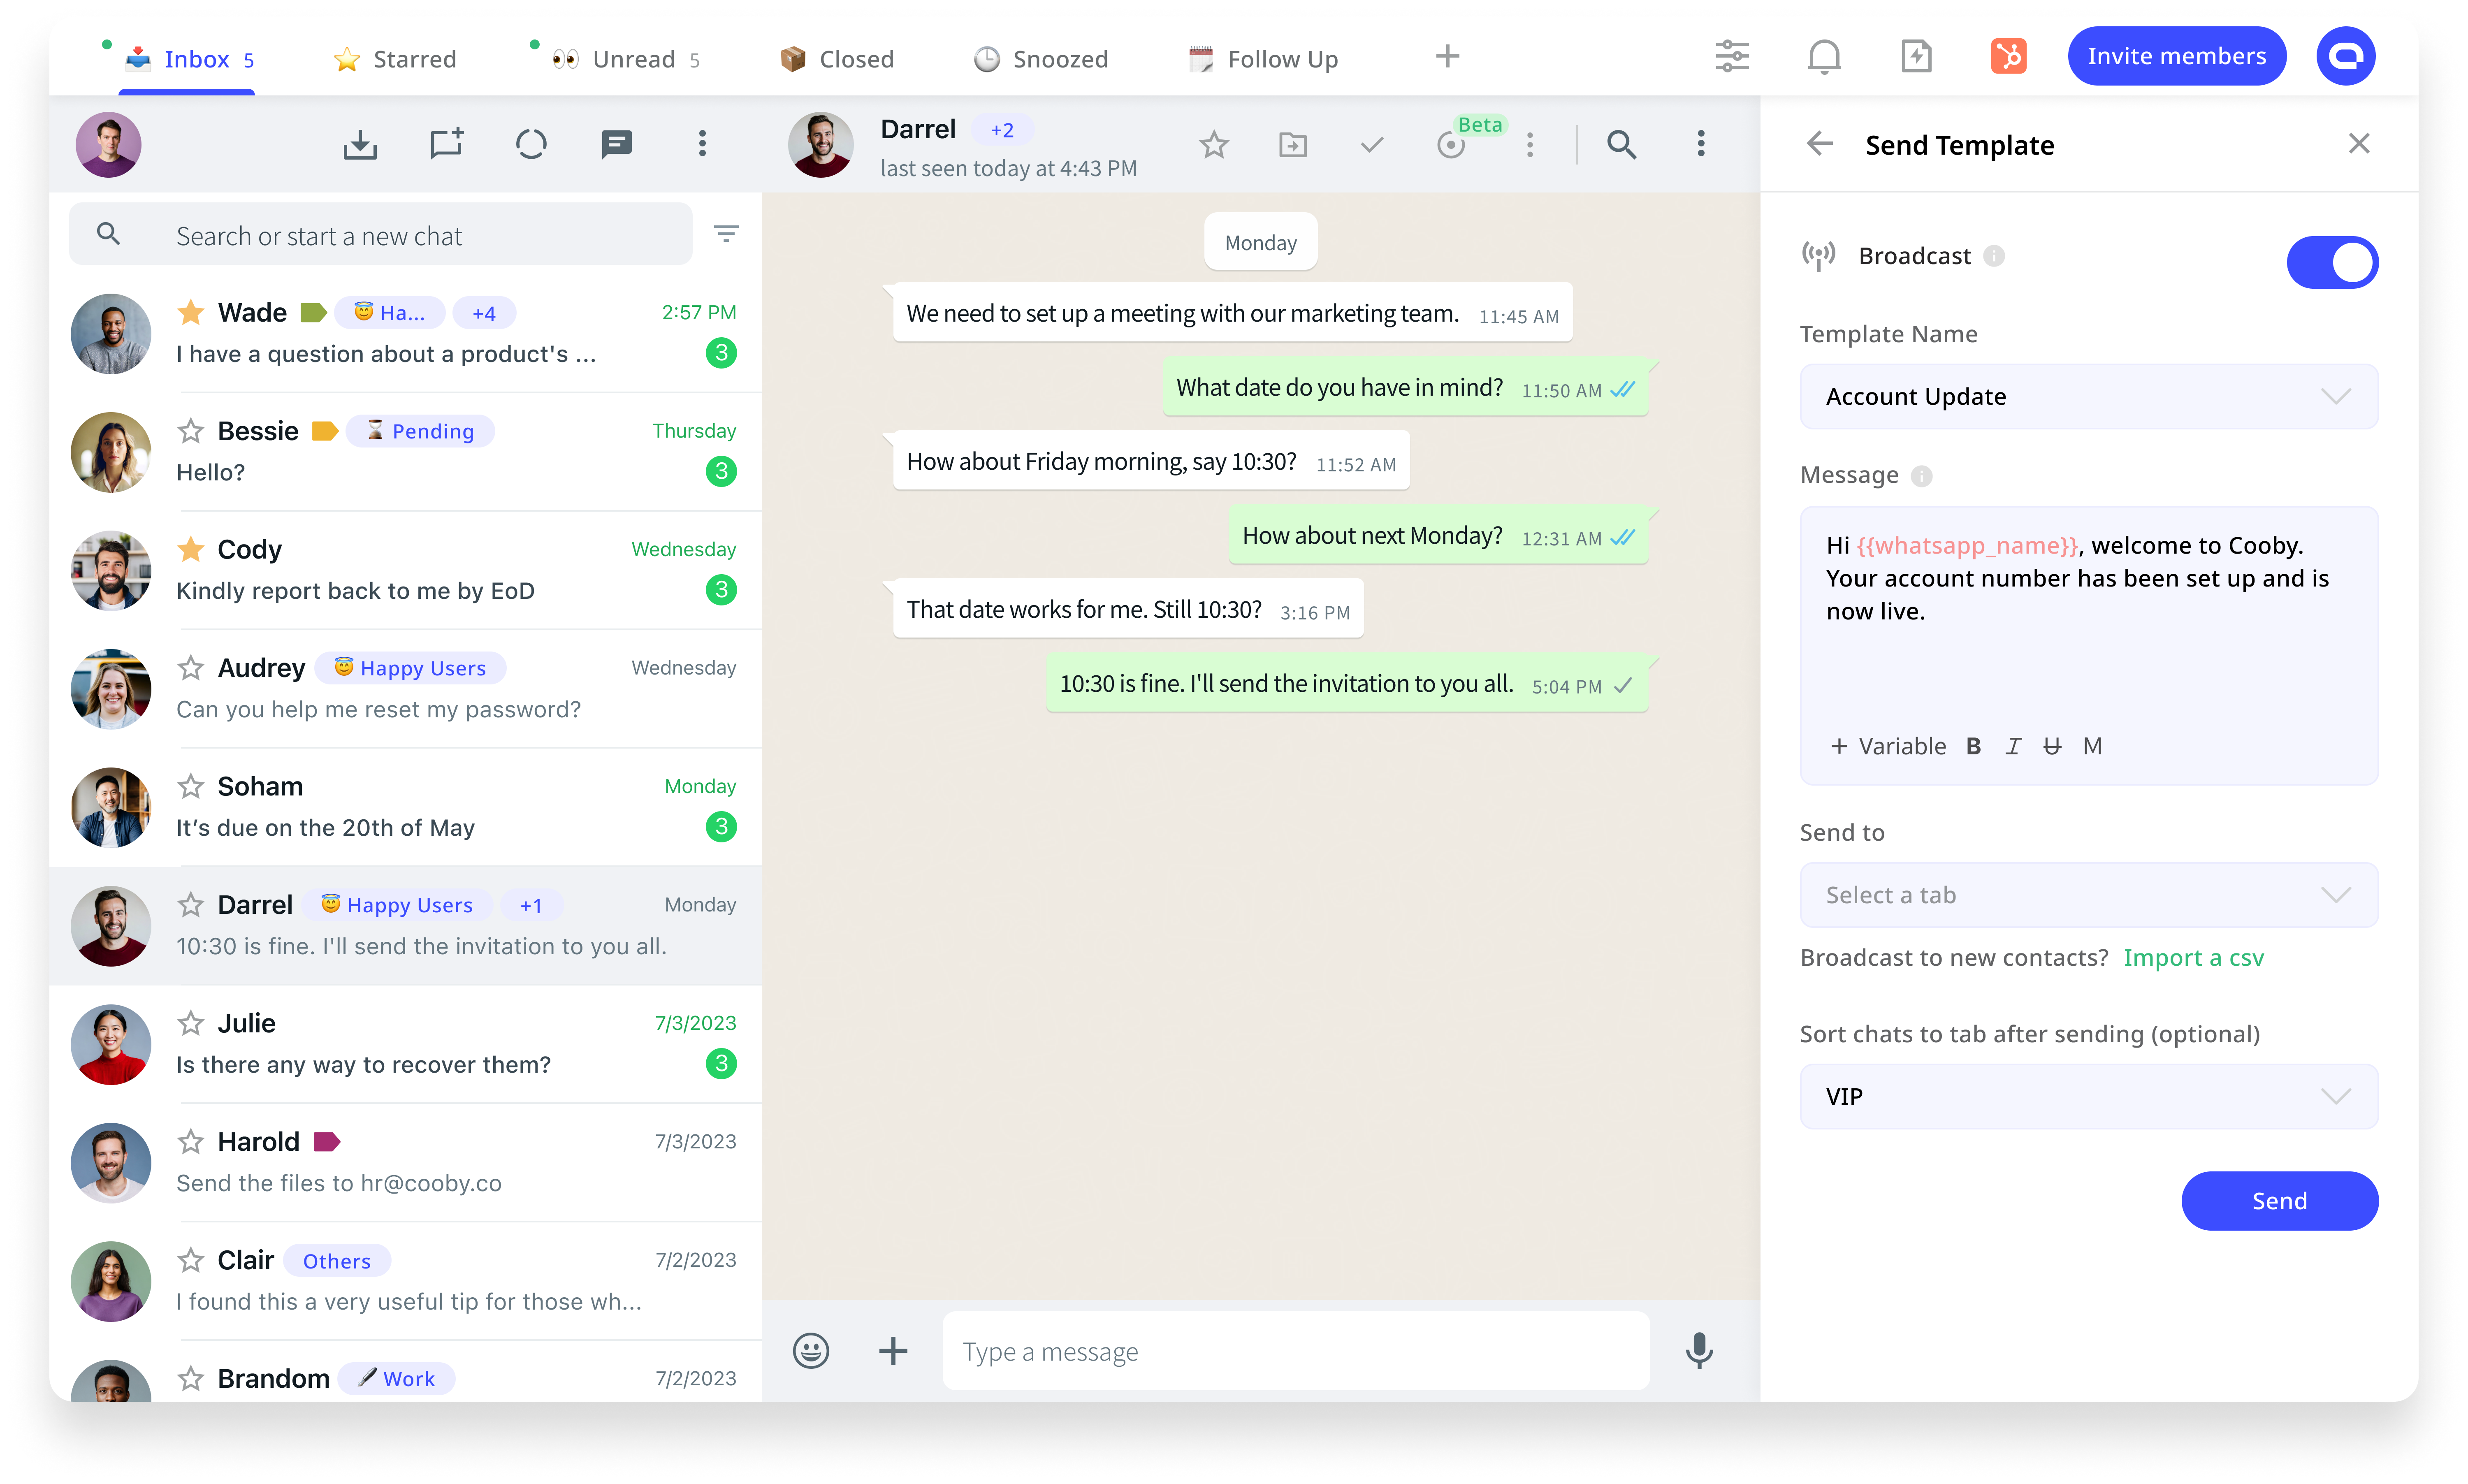
Task: Click the Cooby profile logo at top right
Action: coord(2346,56)
